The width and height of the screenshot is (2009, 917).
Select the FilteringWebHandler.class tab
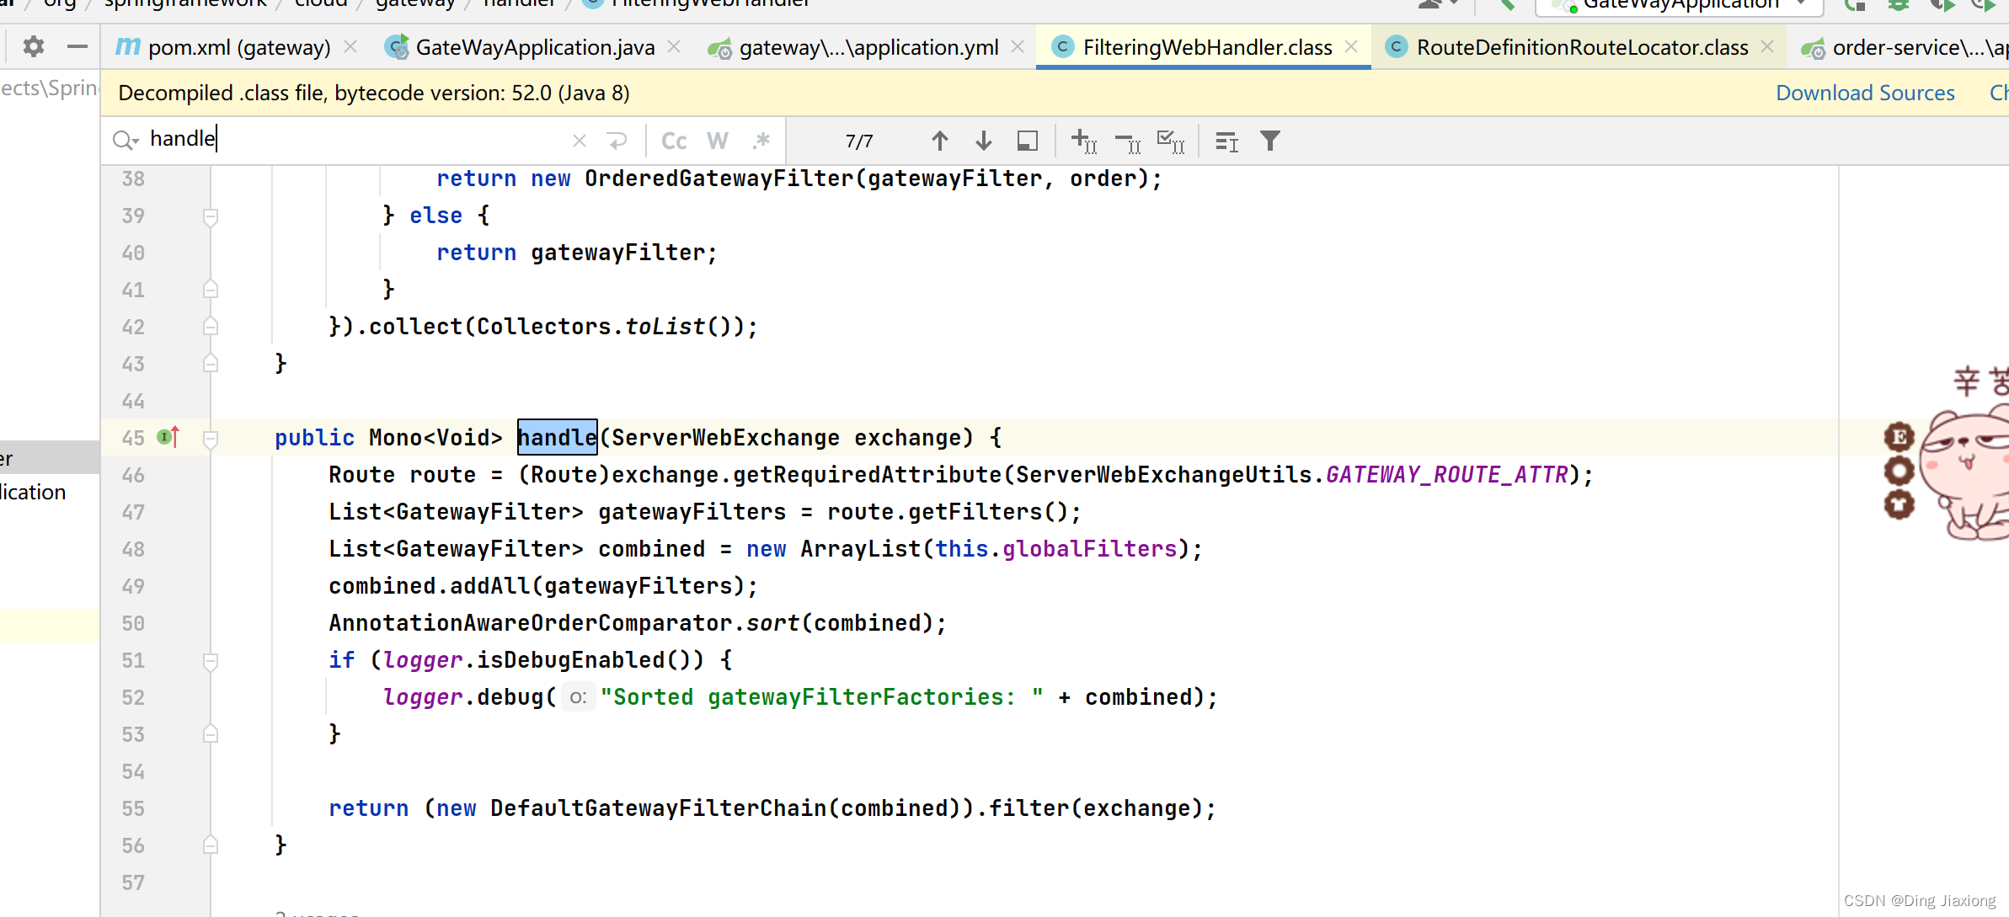point(1203,49)
